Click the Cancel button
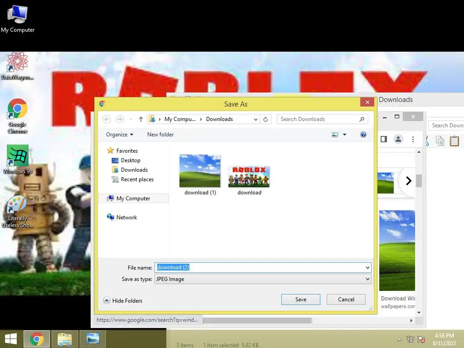464x348 pixels. pos(346,300)
